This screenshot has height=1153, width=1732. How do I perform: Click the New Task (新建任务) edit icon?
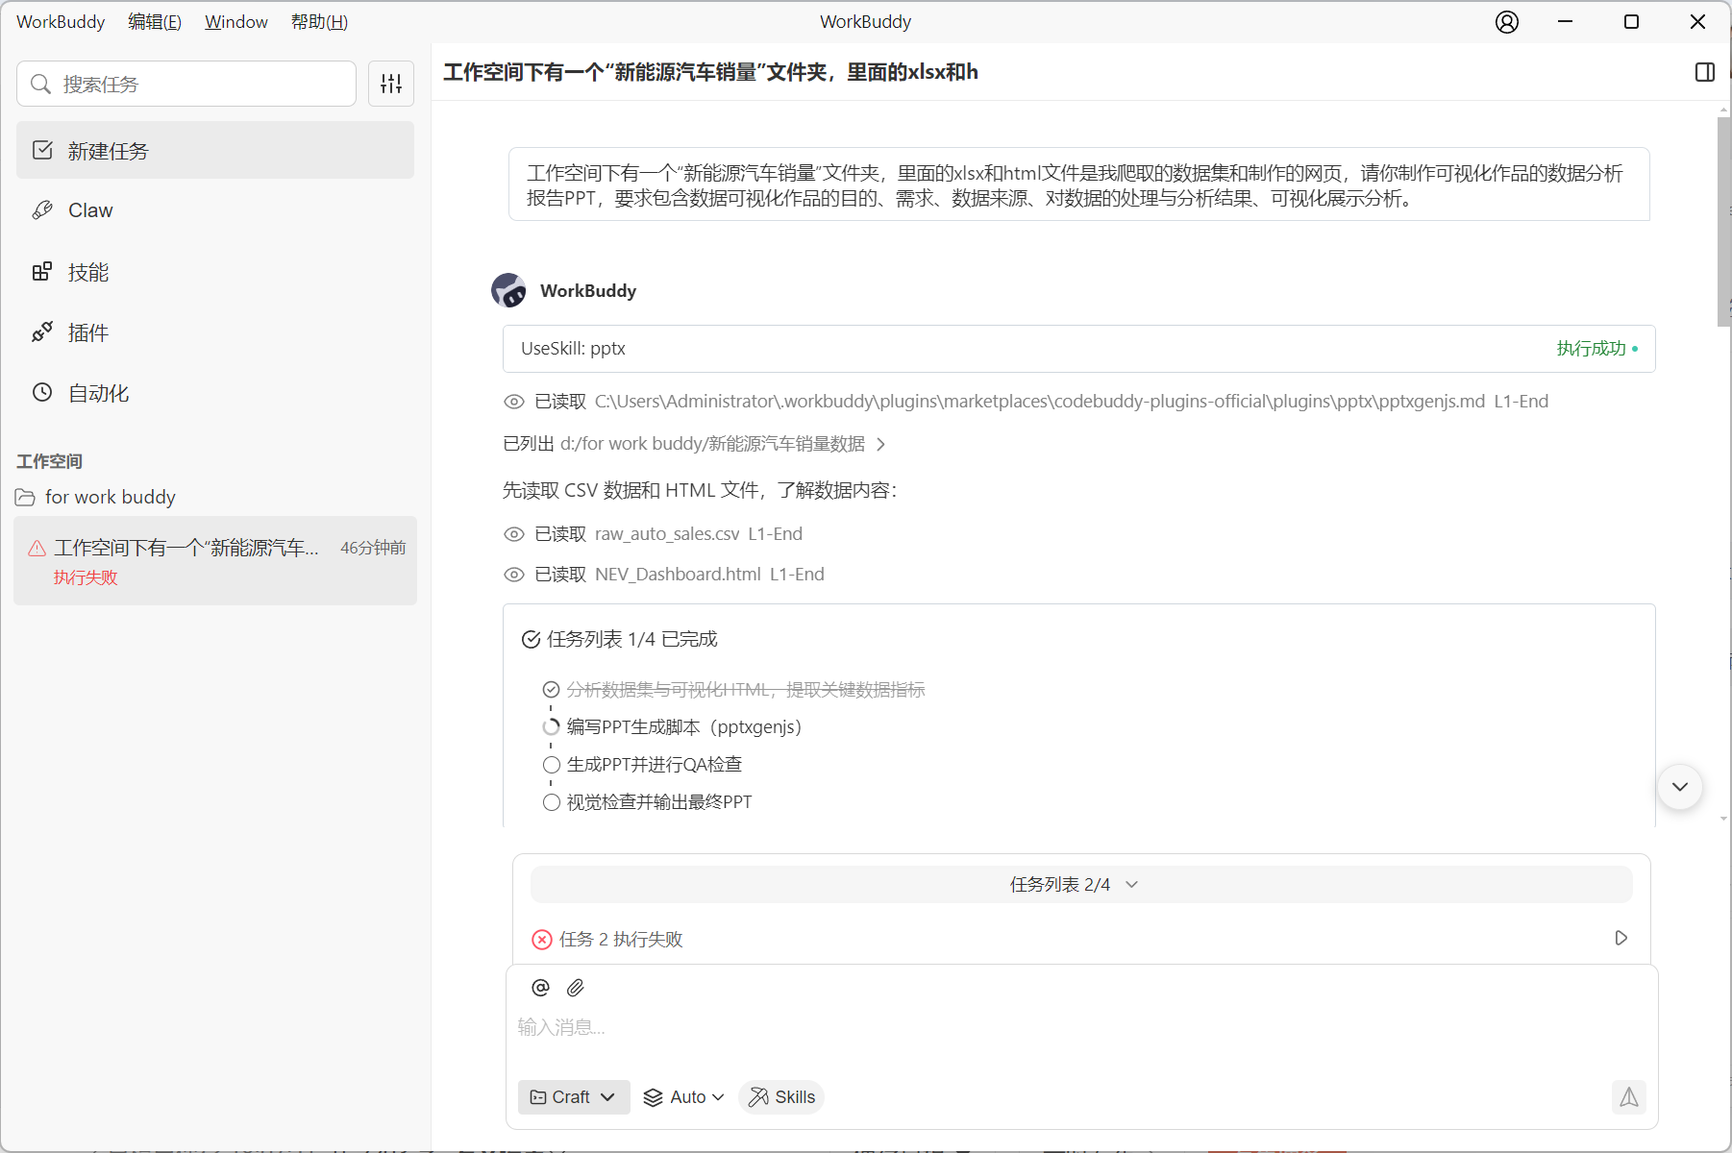tap(42, 150)
